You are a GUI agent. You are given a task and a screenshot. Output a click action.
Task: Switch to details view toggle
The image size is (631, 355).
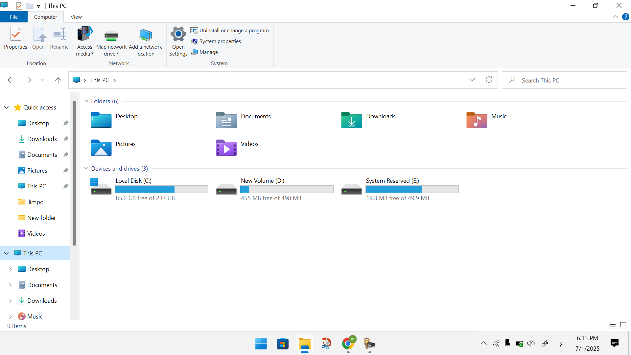612,325
